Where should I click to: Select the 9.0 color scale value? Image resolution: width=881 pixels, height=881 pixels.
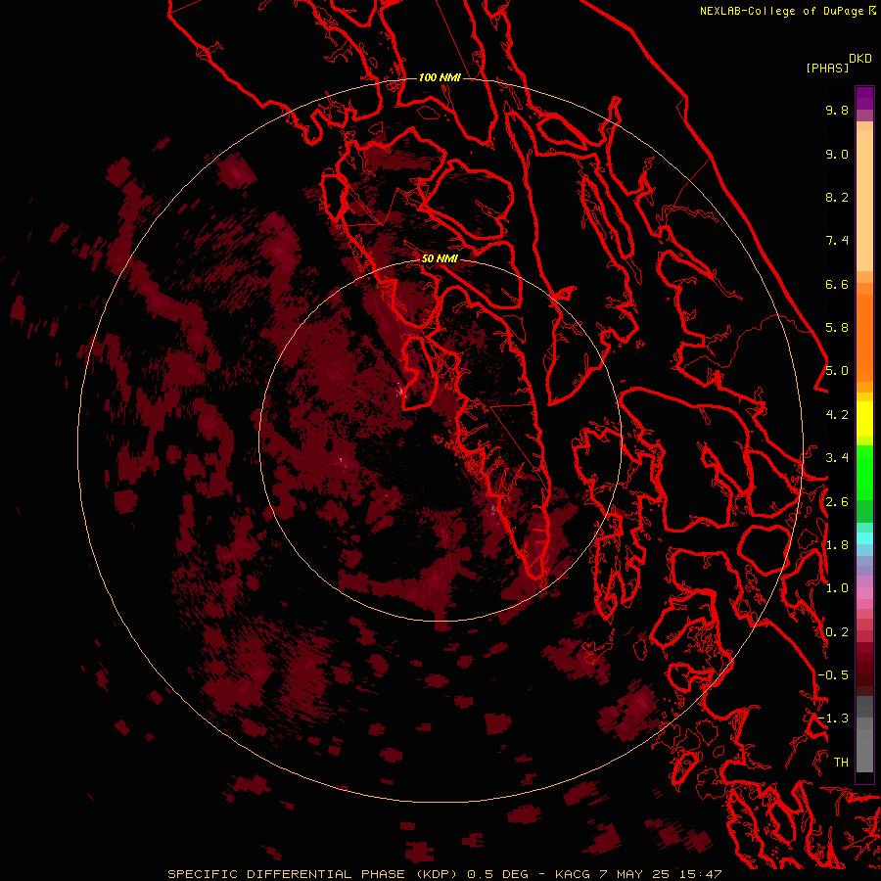[837, 155]
